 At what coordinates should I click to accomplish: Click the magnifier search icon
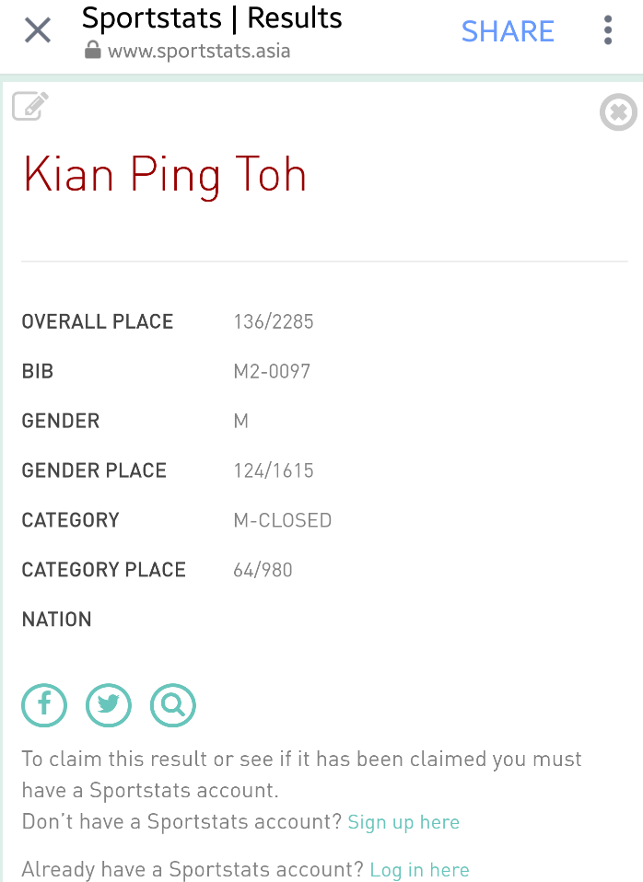coord(173,705)
